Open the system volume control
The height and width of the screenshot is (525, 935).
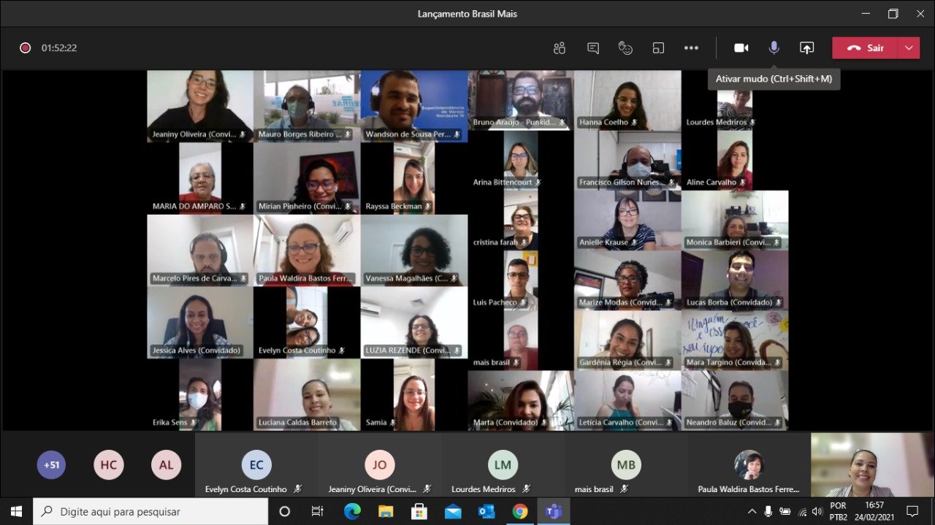click(817, 511)
